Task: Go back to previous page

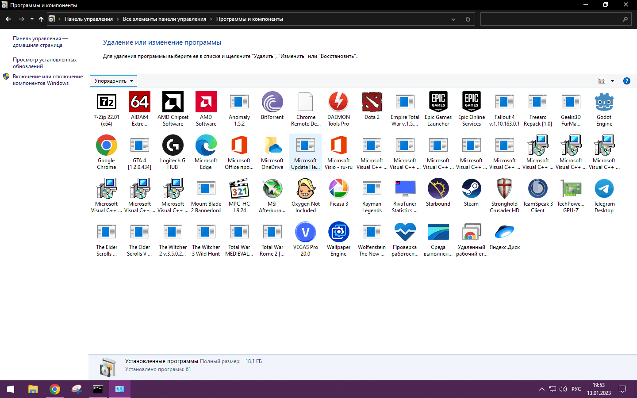Action: point(8,19)
